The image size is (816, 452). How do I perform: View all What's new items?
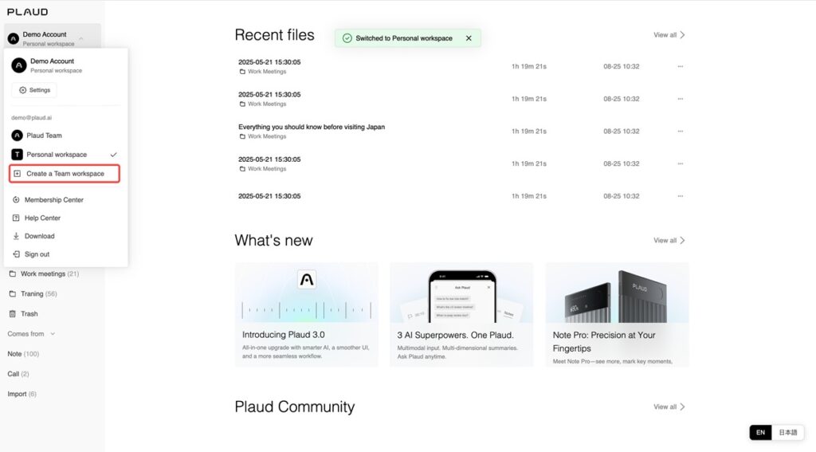tap(669, 241)
